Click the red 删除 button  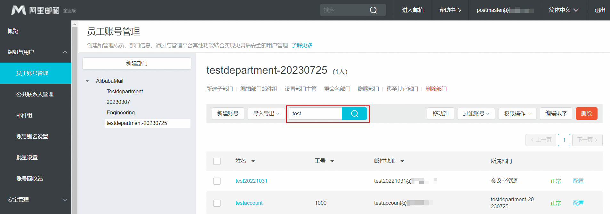tap(586, 114)
